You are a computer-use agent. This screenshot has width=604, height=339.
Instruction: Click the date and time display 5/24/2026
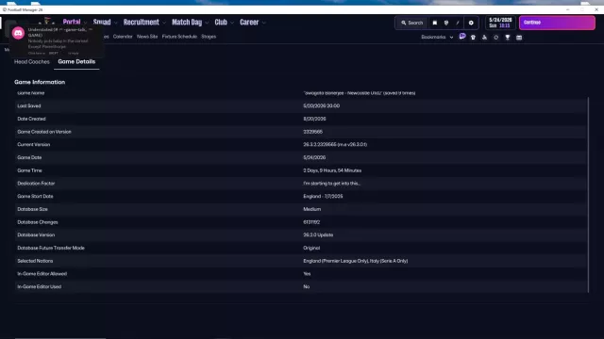point(500,23)
